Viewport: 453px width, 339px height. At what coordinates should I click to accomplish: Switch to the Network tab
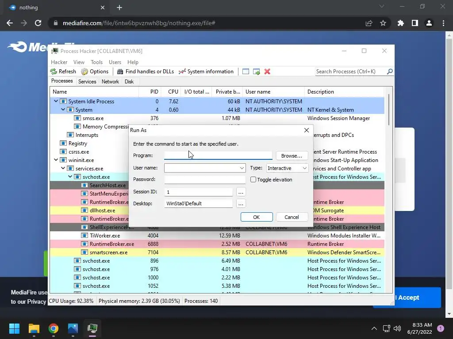110,82
